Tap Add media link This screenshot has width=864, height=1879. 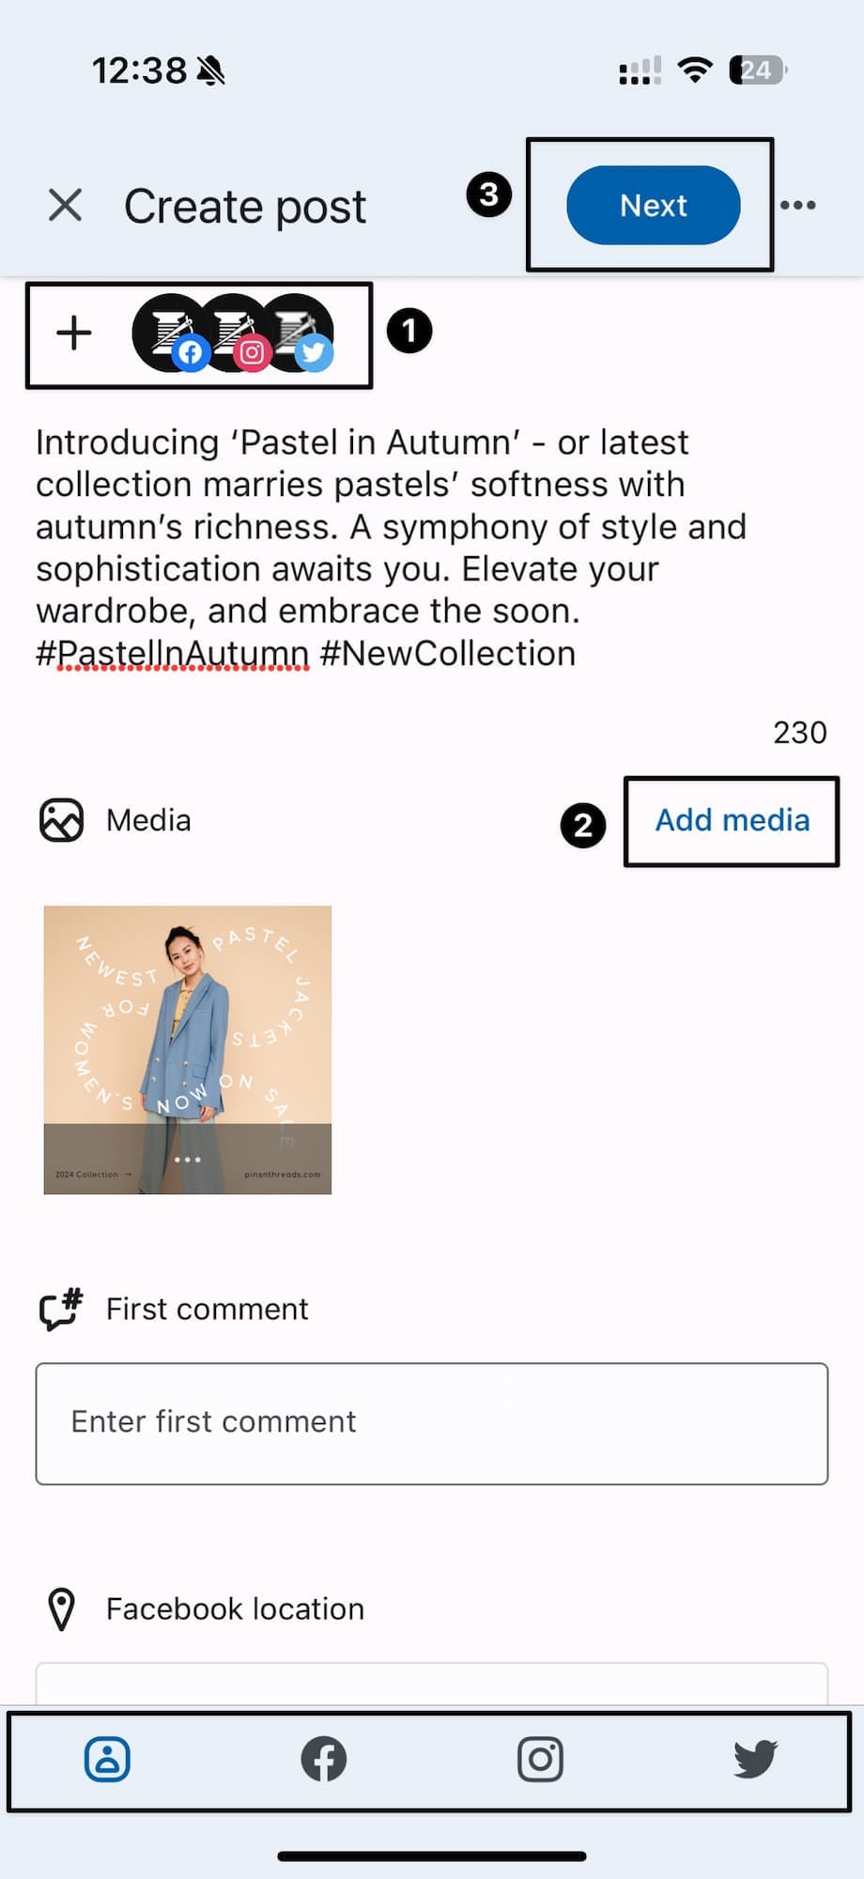click(732, 820)
